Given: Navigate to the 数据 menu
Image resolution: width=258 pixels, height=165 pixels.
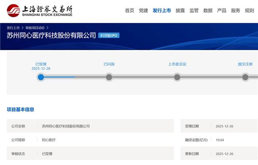Looking at the screenshot, I should (x=208, y=11).
